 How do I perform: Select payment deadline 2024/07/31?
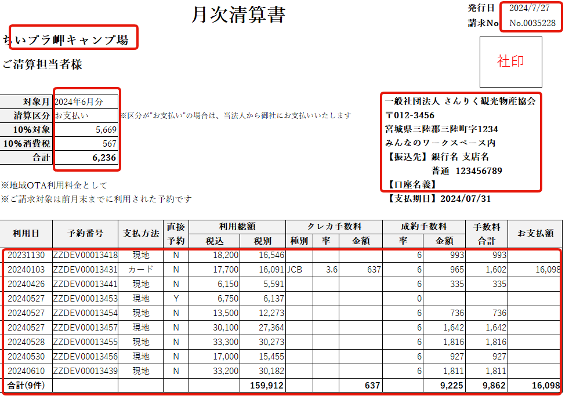point(465,199)
